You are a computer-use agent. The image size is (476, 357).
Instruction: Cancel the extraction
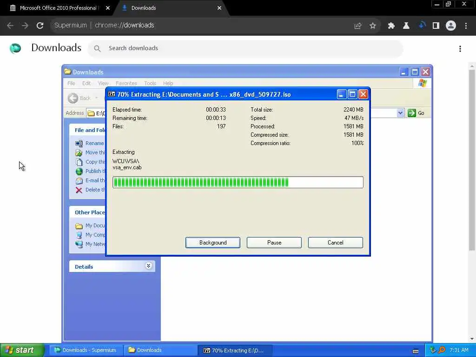[x=336, y=243]
